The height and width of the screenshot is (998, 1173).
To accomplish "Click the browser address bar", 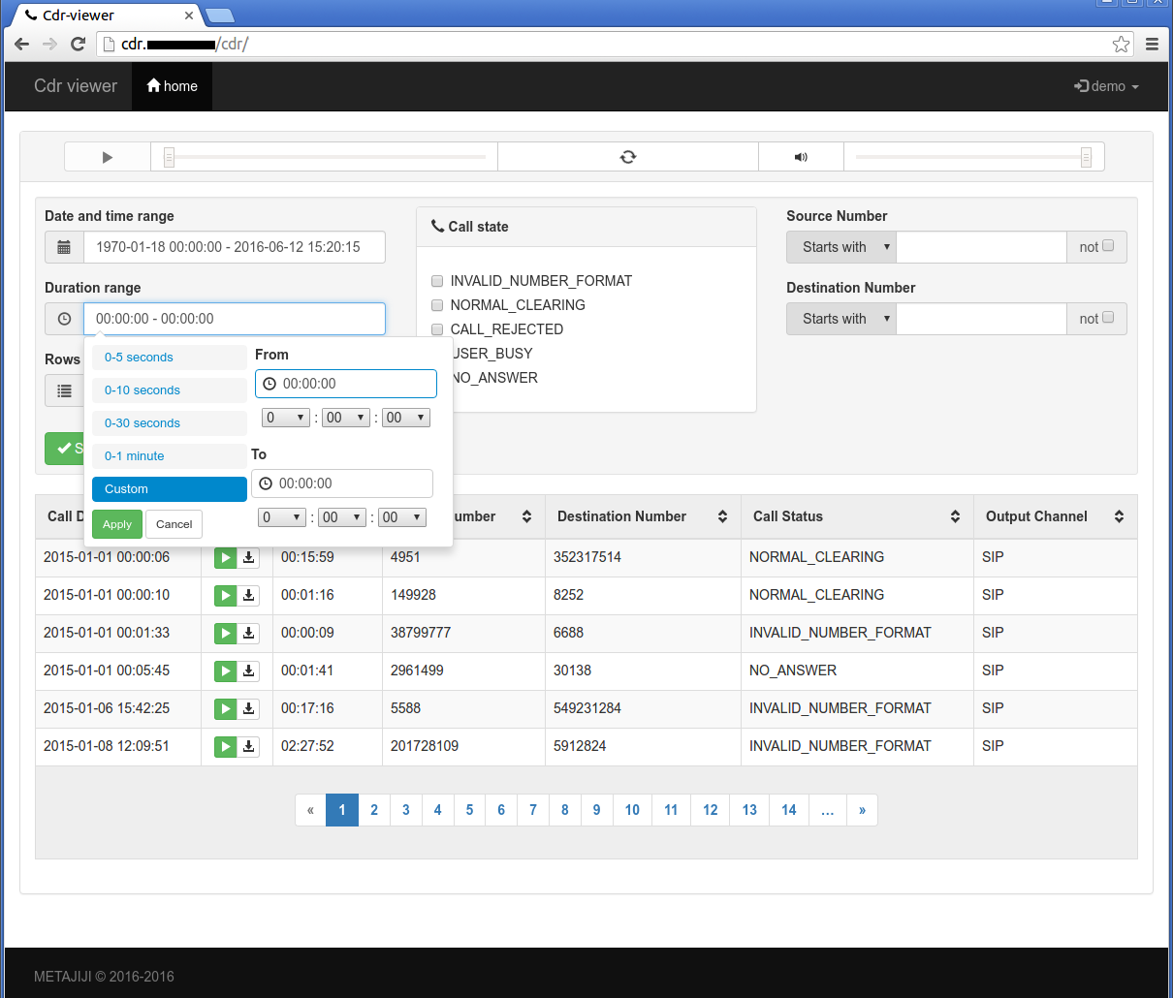I will click(x=614, y=44).
